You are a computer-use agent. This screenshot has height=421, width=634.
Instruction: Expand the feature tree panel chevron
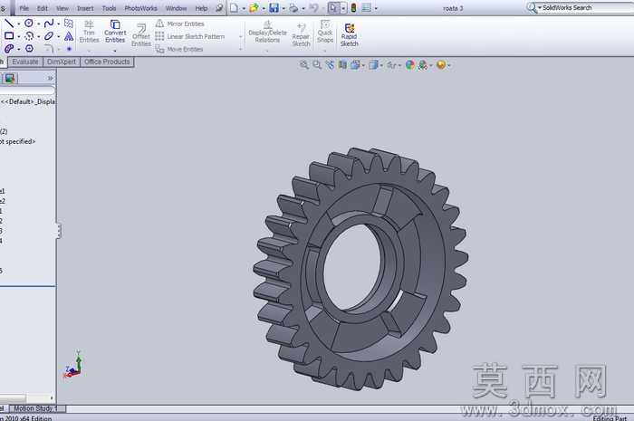(50, 78)
